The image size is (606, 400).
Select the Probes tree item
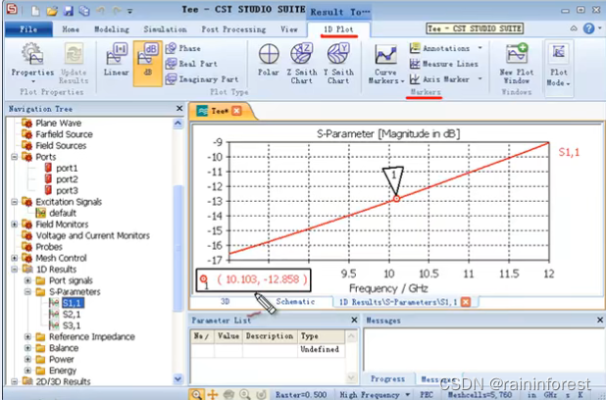[49, 247]
